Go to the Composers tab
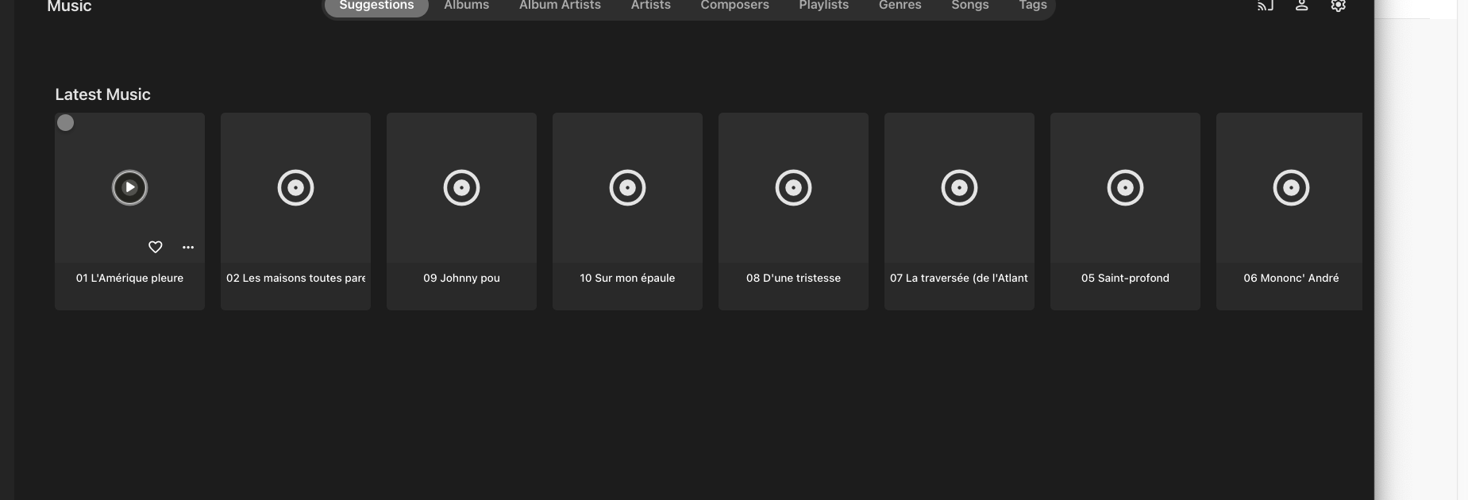 click(734, 6)
